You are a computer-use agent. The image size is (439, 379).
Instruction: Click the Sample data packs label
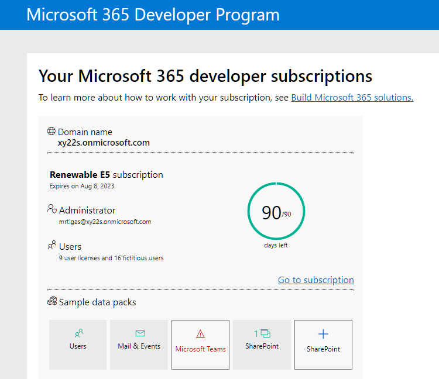pos(97,302)
